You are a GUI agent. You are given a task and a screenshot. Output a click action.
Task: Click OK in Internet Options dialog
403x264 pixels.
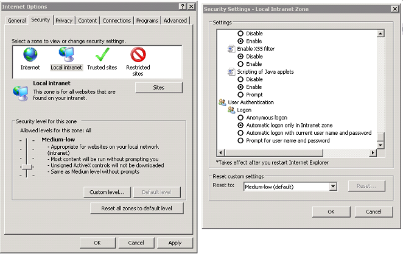click(97, 243)
